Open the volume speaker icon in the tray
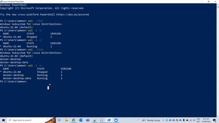This screenshot has width=219, height=123. [194, 120]
